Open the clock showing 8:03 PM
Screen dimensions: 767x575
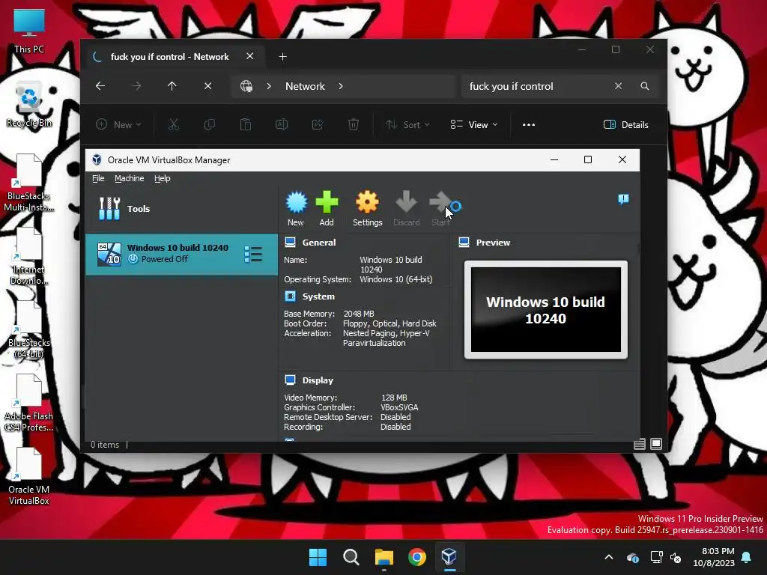pos(714,557)
